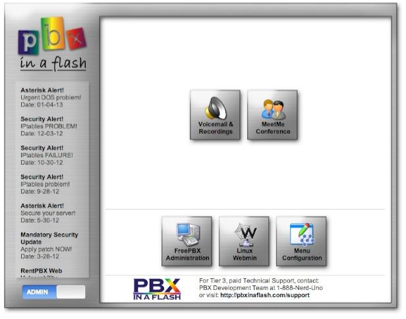406x319 pixels.
Task: Toggle the ADMIN switch
Action: click(53, 292)
